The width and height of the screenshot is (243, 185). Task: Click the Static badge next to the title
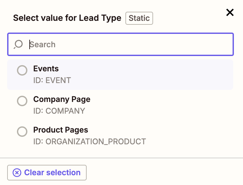[x=139, y=18]
